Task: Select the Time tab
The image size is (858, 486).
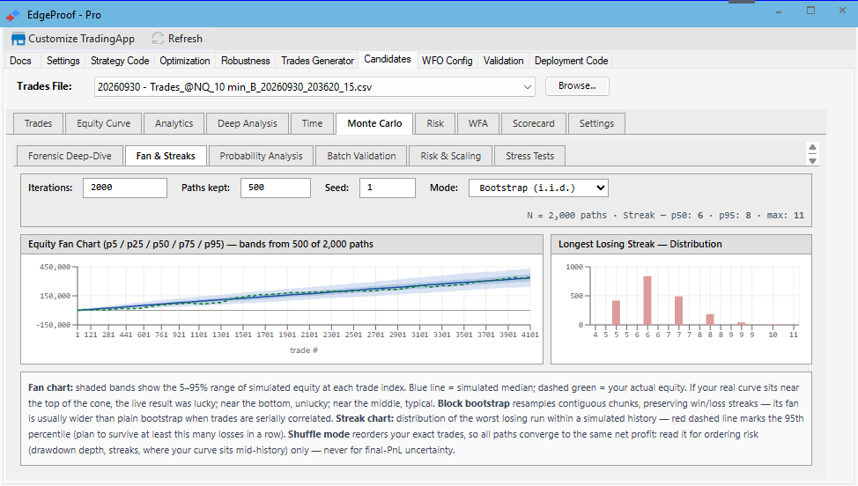Action: [313, 123]
